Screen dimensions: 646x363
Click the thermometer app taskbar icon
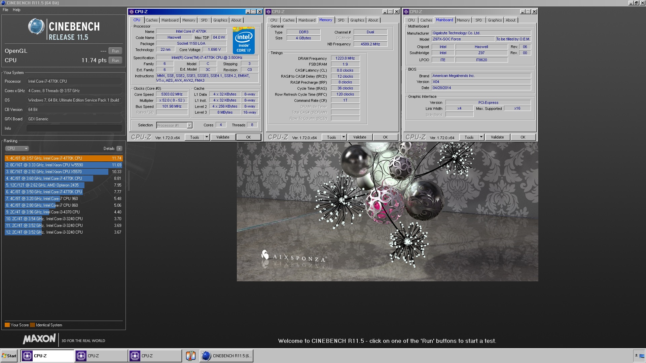(190, 356)
